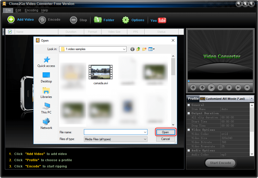Click the Encode toolbar icon

click(x=42, y=20)
